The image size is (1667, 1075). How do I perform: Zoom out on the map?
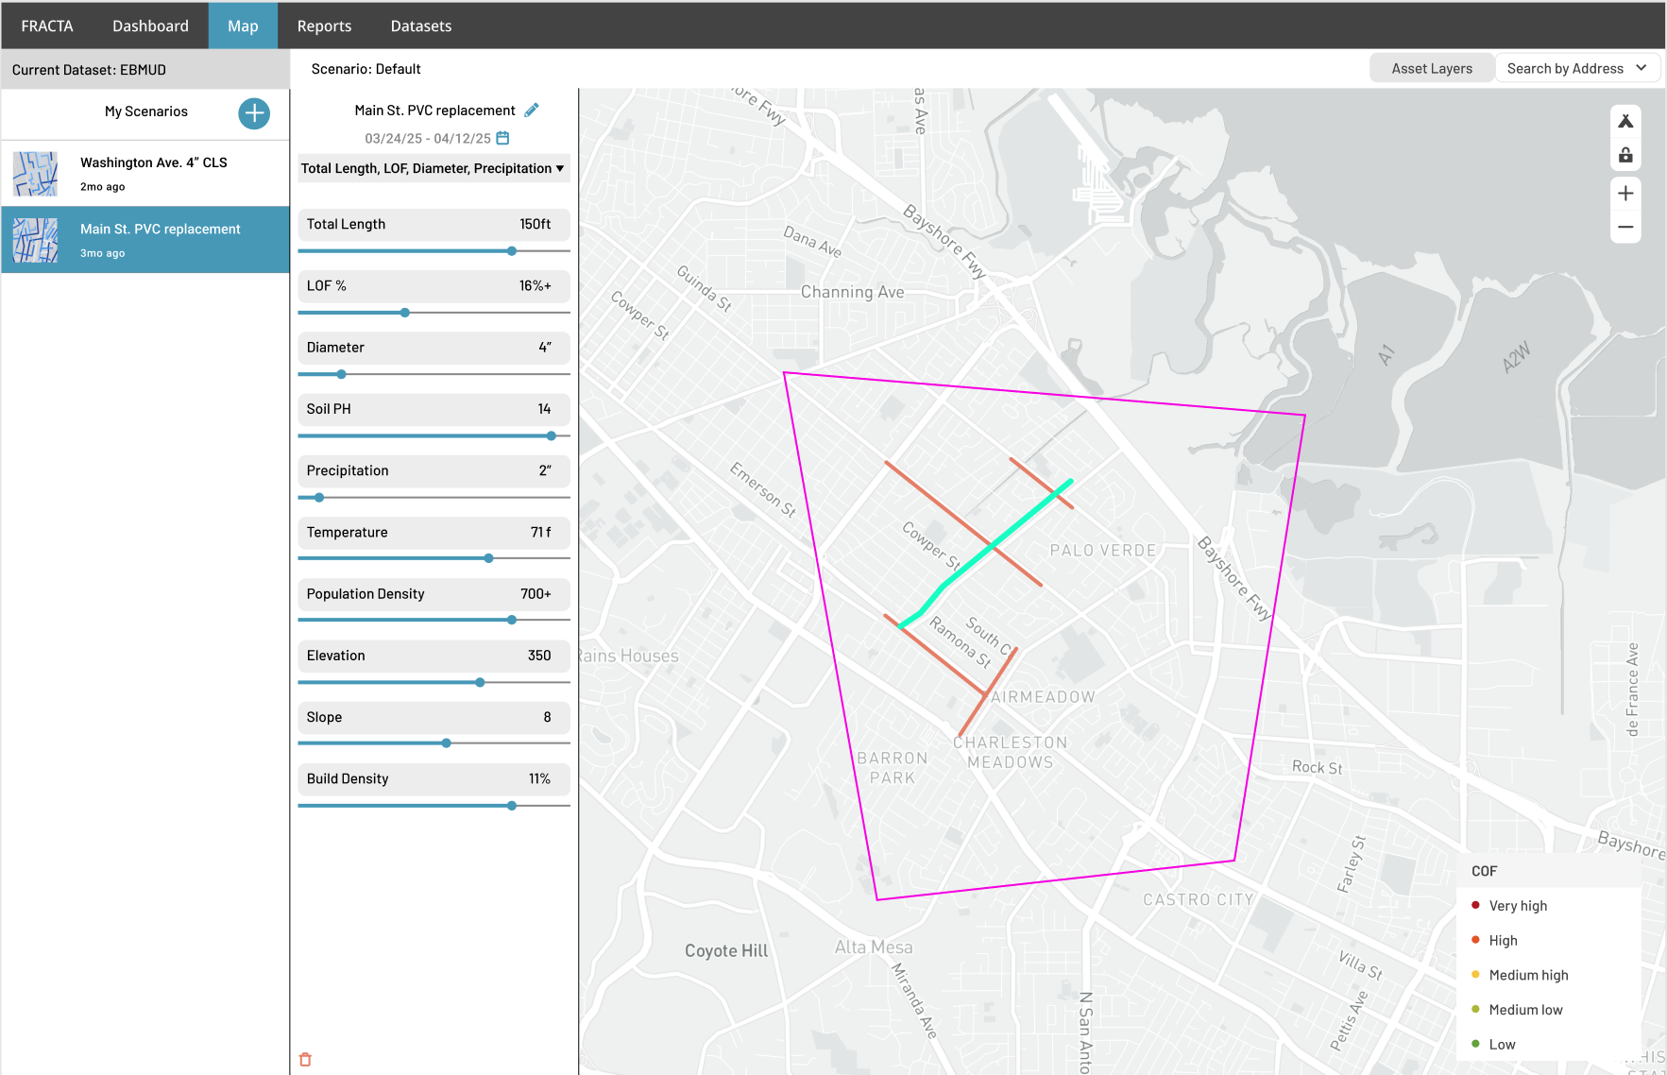[1625, 227]
